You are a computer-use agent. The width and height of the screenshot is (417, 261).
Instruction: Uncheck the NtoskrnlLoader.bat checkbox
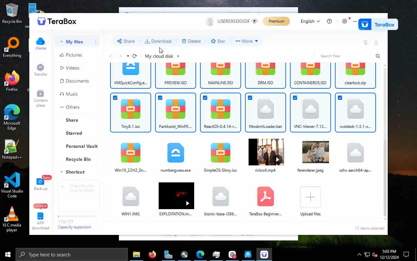click(x=250, y=98)
